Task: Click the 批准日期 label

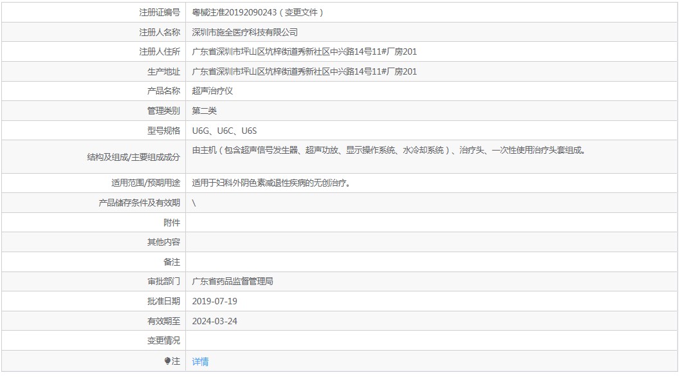Action: pos(163,301)
